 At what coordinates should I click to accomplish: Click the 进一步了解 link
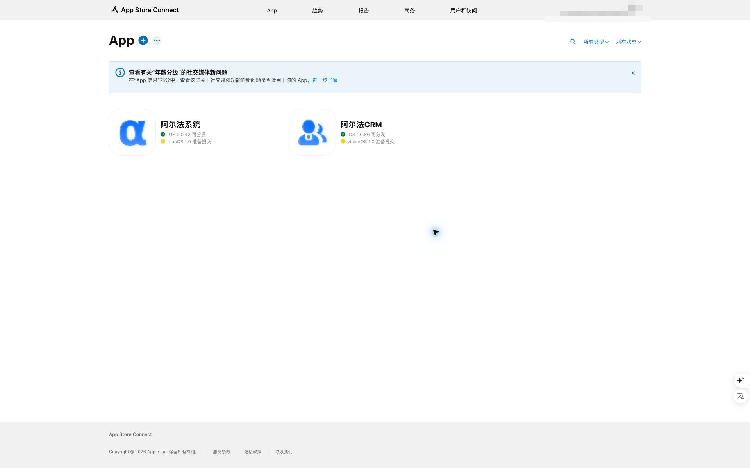pyautogui.click(x=325, y=80)
